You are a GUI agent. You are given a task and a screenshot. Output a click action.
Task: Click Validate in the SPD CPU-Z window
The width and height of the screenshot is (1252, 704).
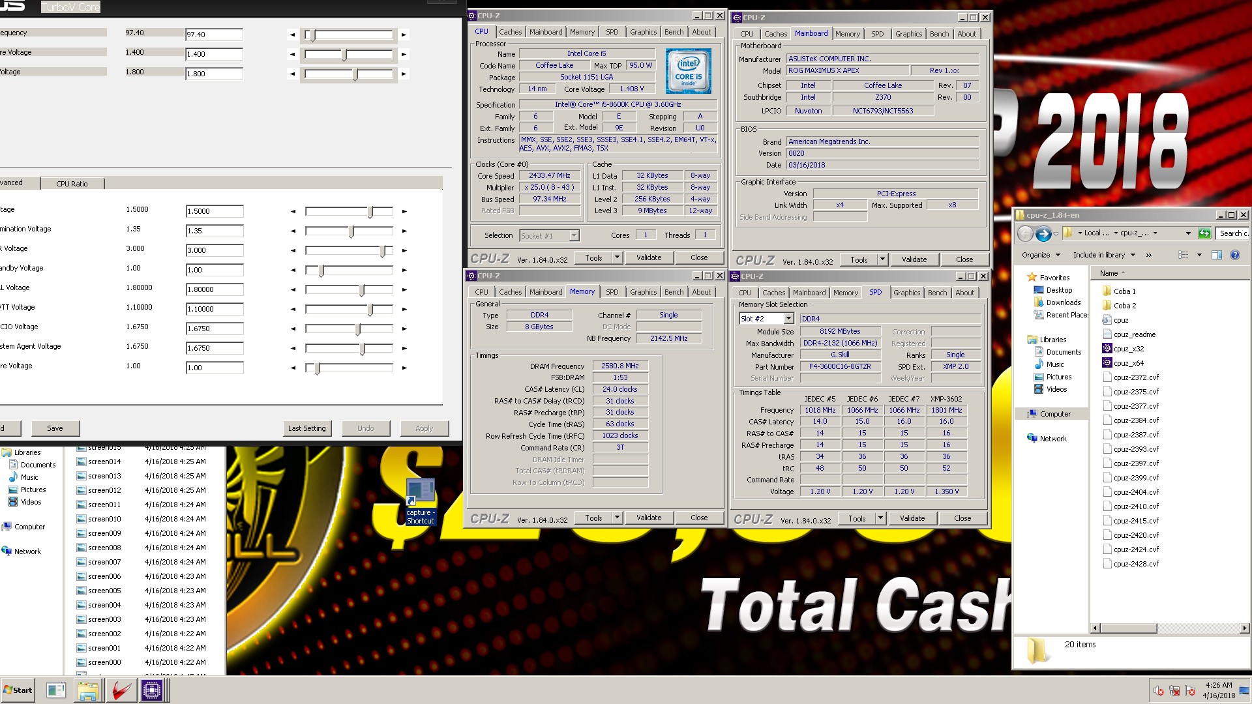912,519
